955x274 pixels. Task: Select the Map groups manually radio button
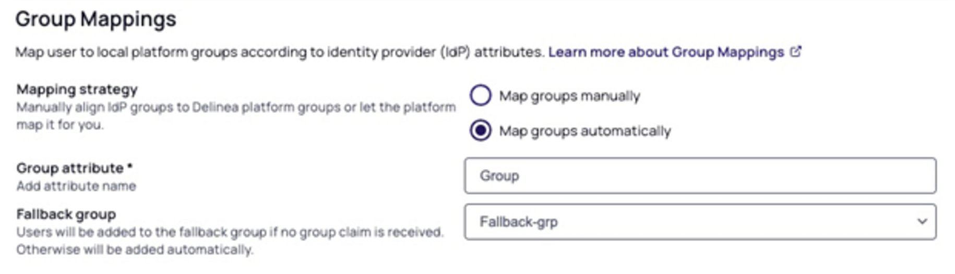click(x=480, y=95)
